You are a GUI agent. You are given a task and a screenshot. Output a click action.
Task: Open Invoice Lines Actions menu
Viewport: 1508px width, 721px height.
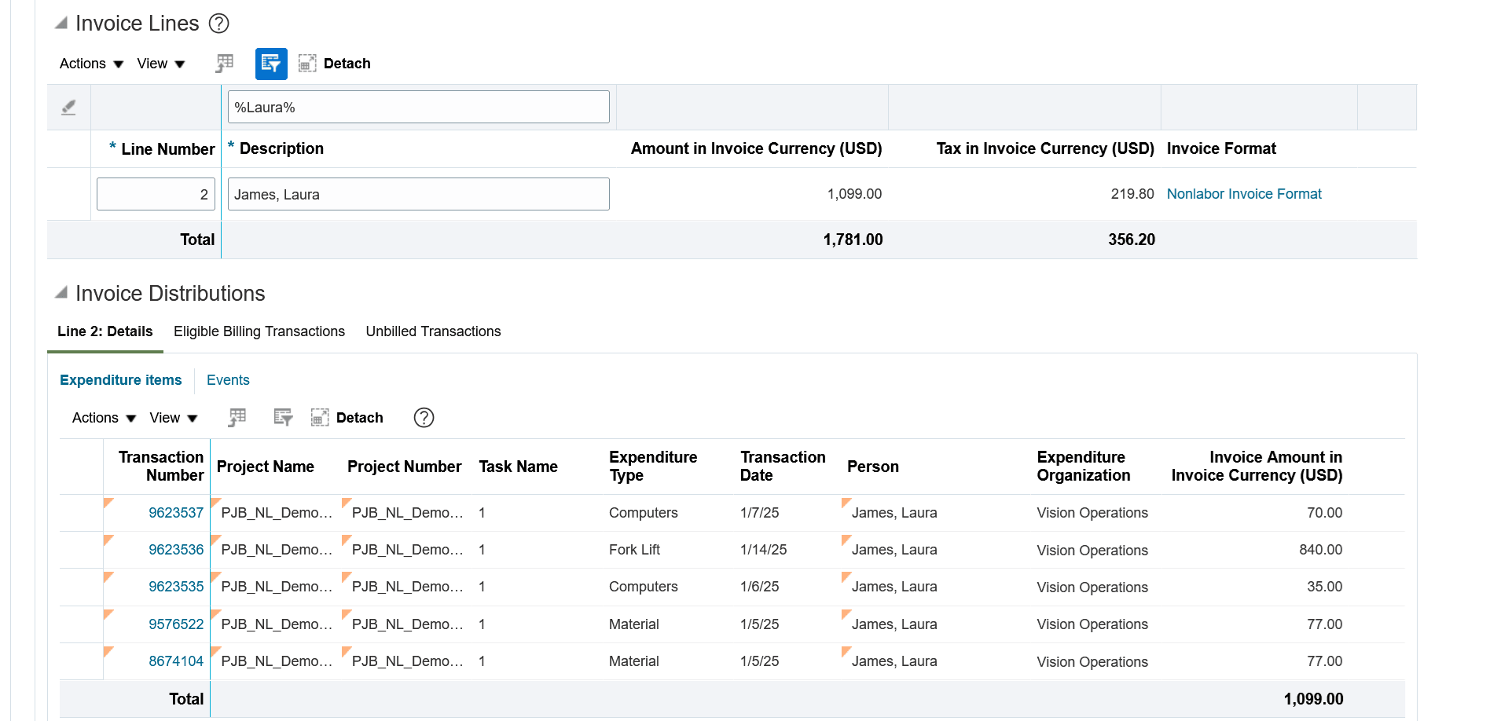point(91,64)
